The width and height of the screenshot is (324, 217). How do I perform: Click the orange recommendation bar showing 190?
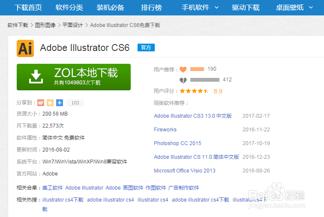tap(197, 69)
